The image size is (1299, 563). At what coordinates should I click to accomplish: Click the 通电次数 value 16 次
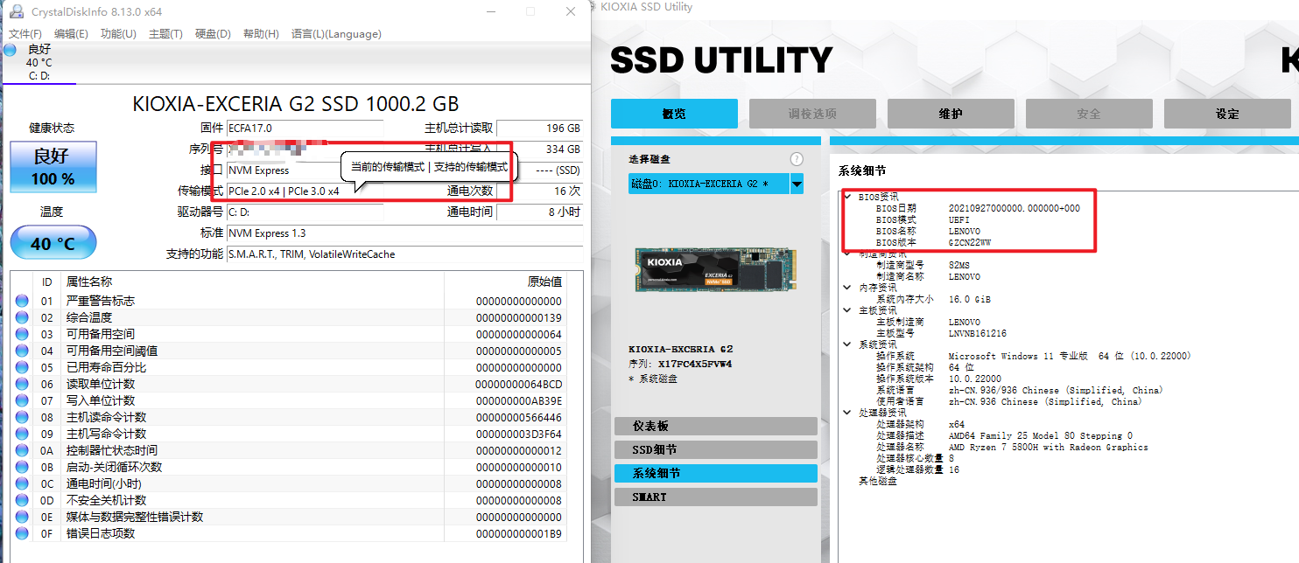(539, 191)
